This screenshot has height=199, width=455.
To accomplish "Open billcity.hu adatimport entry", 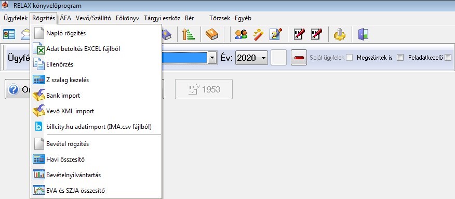I will (x=96, y=127).
